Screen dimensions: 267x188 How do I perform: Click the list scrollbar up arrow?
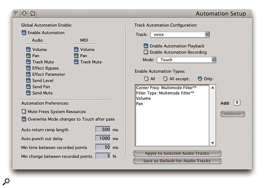[212, 87]
